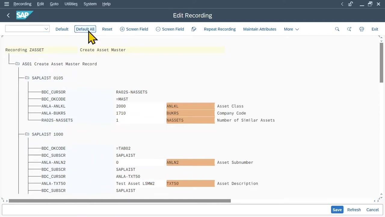Collapse the SAPLAIST 0105 folder
Image resolution: width=385 pixels, height=217 pixels.
[x=27, y=78]
